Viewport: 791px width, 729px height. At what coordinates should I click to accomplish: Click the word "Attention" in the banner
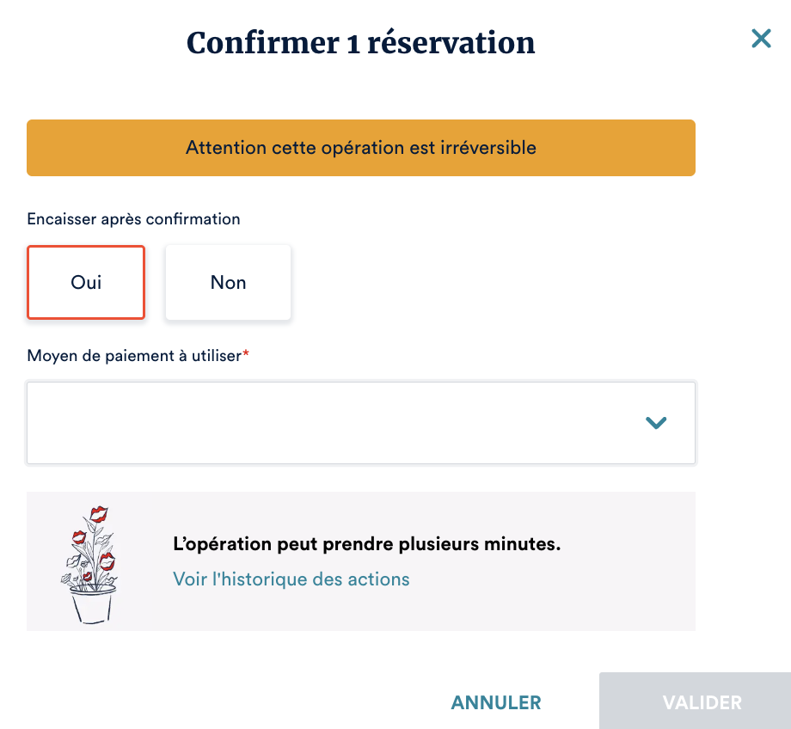click(x=226, y=148)
